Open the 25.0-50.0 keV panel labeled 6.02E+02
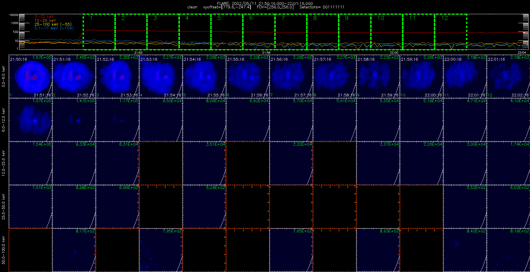530x272 pixels. (x=508, y=206)
